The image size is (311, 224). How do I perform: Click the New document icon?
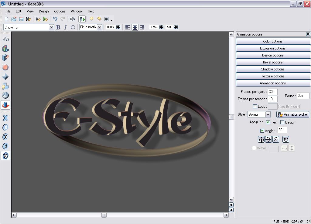(6, 19)
